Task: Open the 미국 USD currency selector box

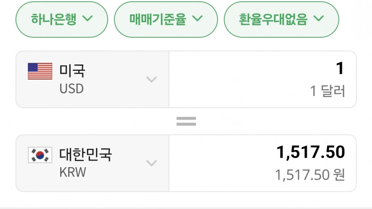Action: tap(92, 80)
